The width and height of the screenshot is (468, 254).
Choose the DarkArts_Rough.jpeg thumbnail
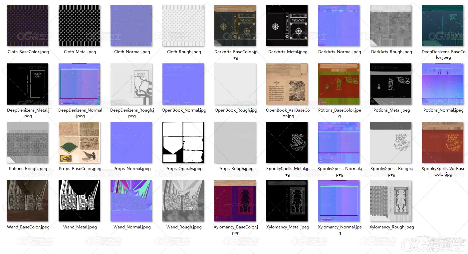click(x=391, y=26)
